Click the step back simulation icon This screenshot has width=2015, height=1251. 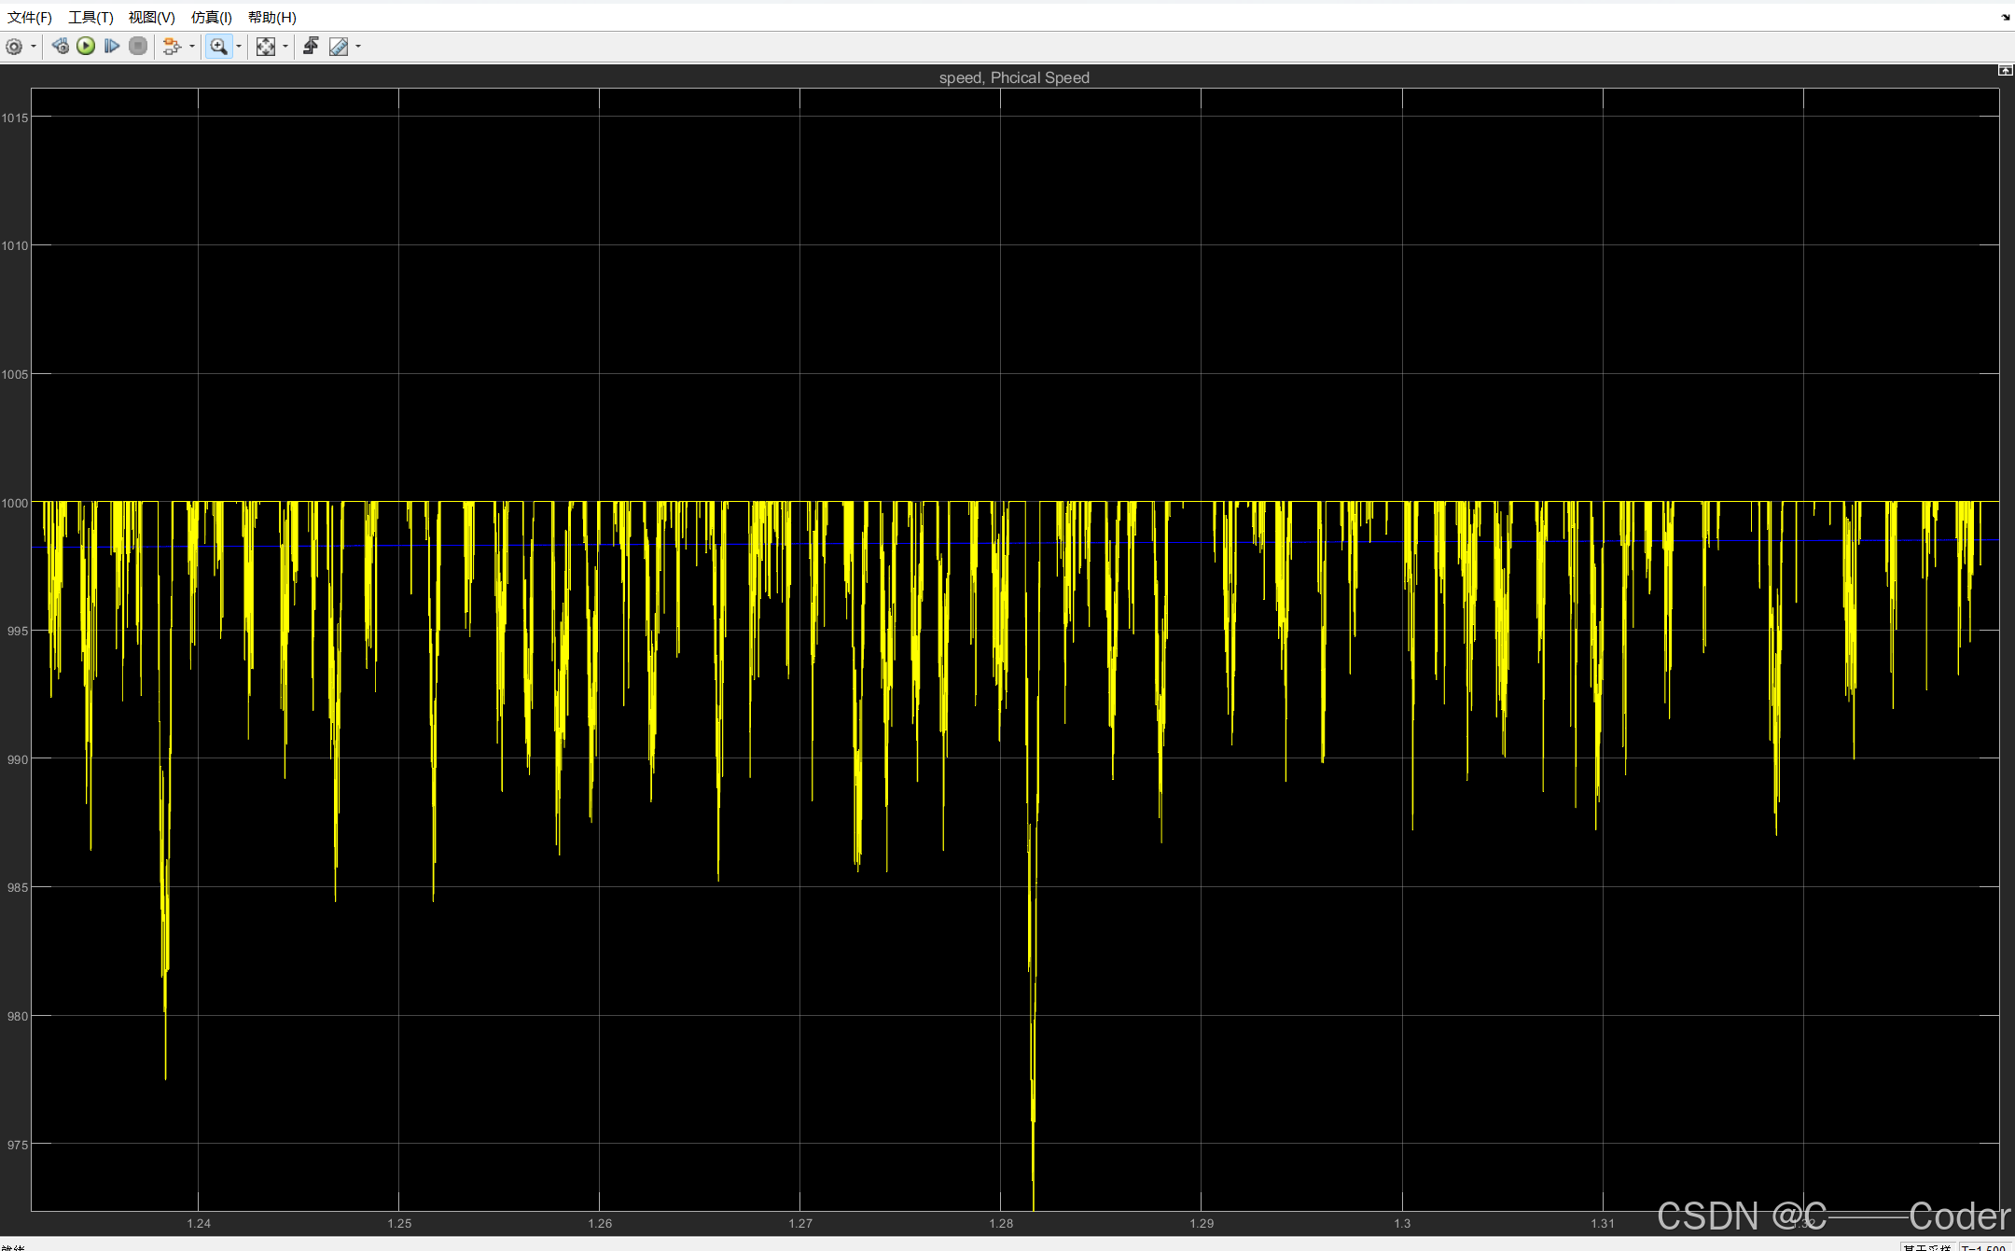click(61, 47)
